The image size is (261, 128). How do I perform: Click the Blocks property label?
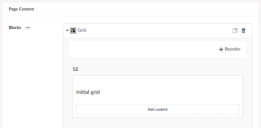point(15,28)
